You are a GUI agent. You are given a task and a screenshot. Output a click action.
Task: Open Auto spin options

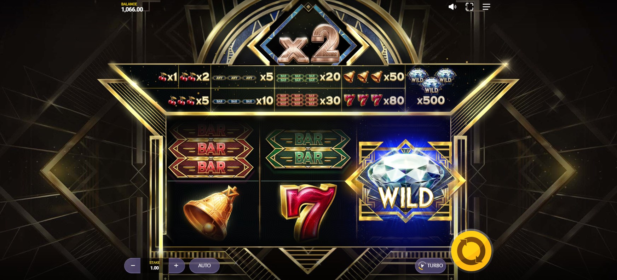[204, 265]
